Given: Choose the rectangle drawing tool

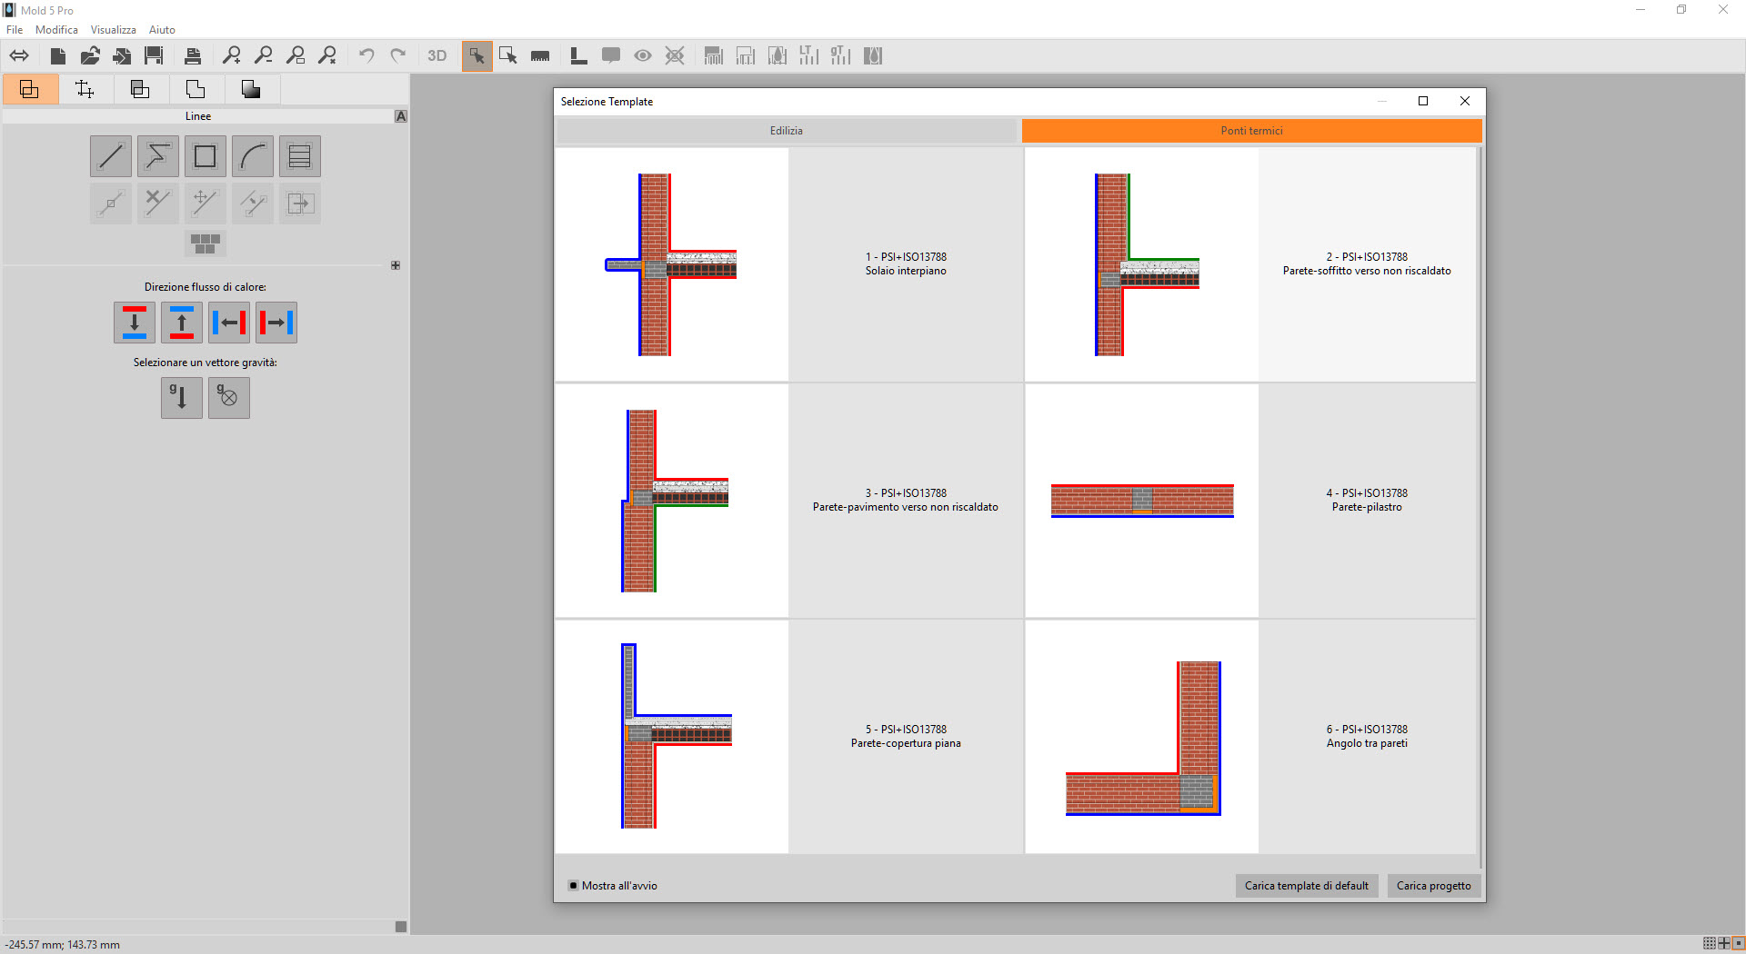Looking at the screenshot, I should pyautogui.click(x=206, y=156).
